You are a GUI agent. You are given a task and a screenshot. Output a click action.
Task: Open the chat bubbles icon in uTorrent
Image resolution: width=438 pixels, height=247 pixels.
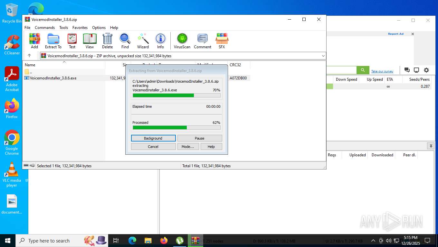click(x=407, y=70)
